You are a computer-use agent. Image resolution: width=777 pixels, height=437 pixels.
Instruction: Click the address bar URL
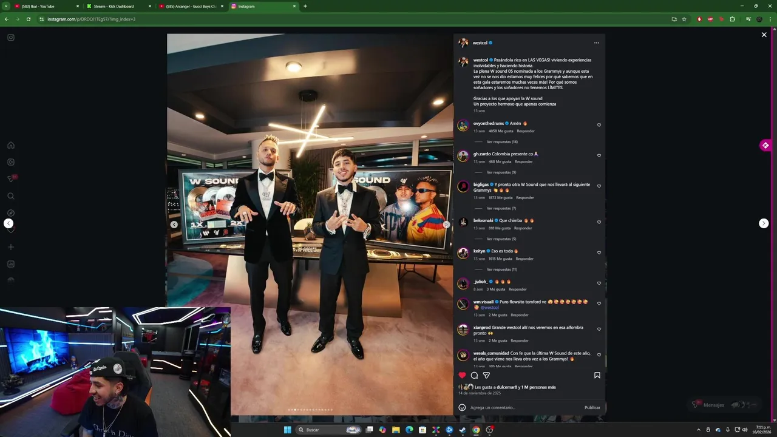[x=91, y=19]
